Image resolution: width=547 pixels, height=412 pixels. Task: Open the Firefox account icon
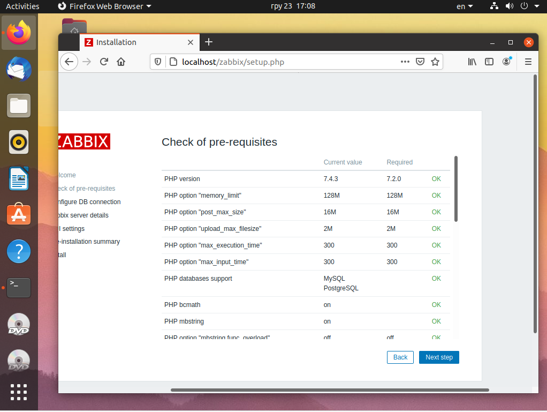(506, 62)
